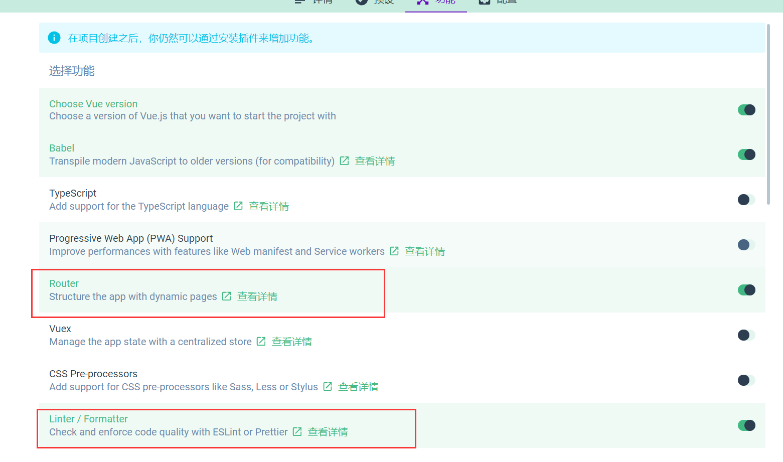Click the external-link icon beside Router's description
This screenshot has height=462, width=783.
[x=226, y=296]
